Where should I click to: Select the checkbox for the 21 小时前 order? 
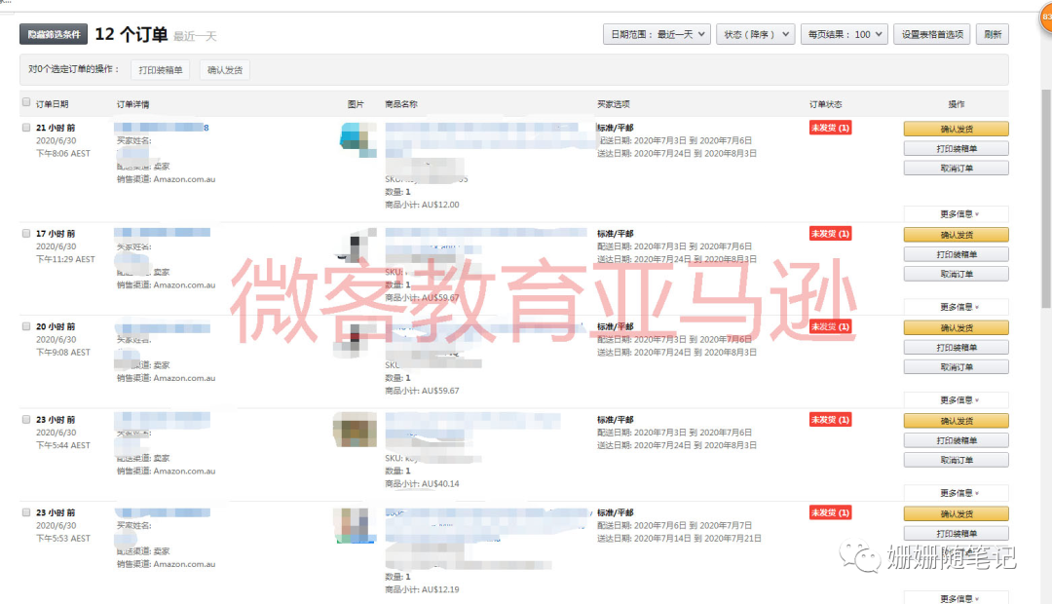[x=26, y=128]
